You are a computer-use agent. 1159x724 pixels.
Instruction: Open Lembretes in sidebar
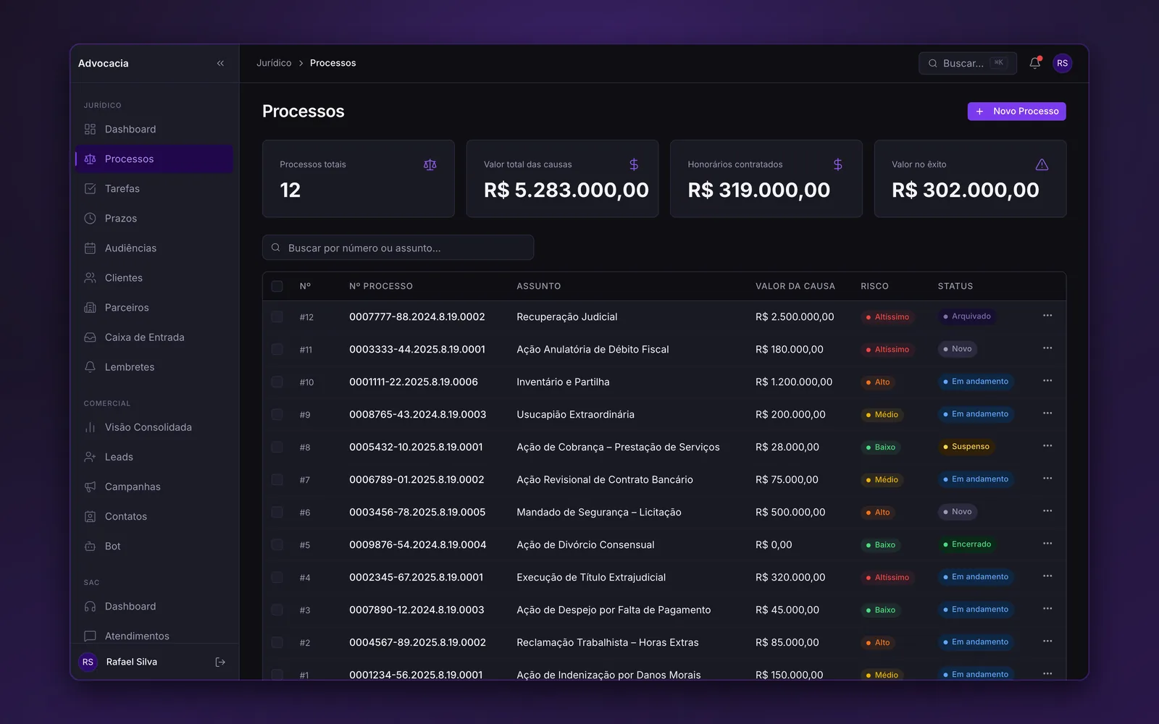pyautogui.click(x=154, y=366)
